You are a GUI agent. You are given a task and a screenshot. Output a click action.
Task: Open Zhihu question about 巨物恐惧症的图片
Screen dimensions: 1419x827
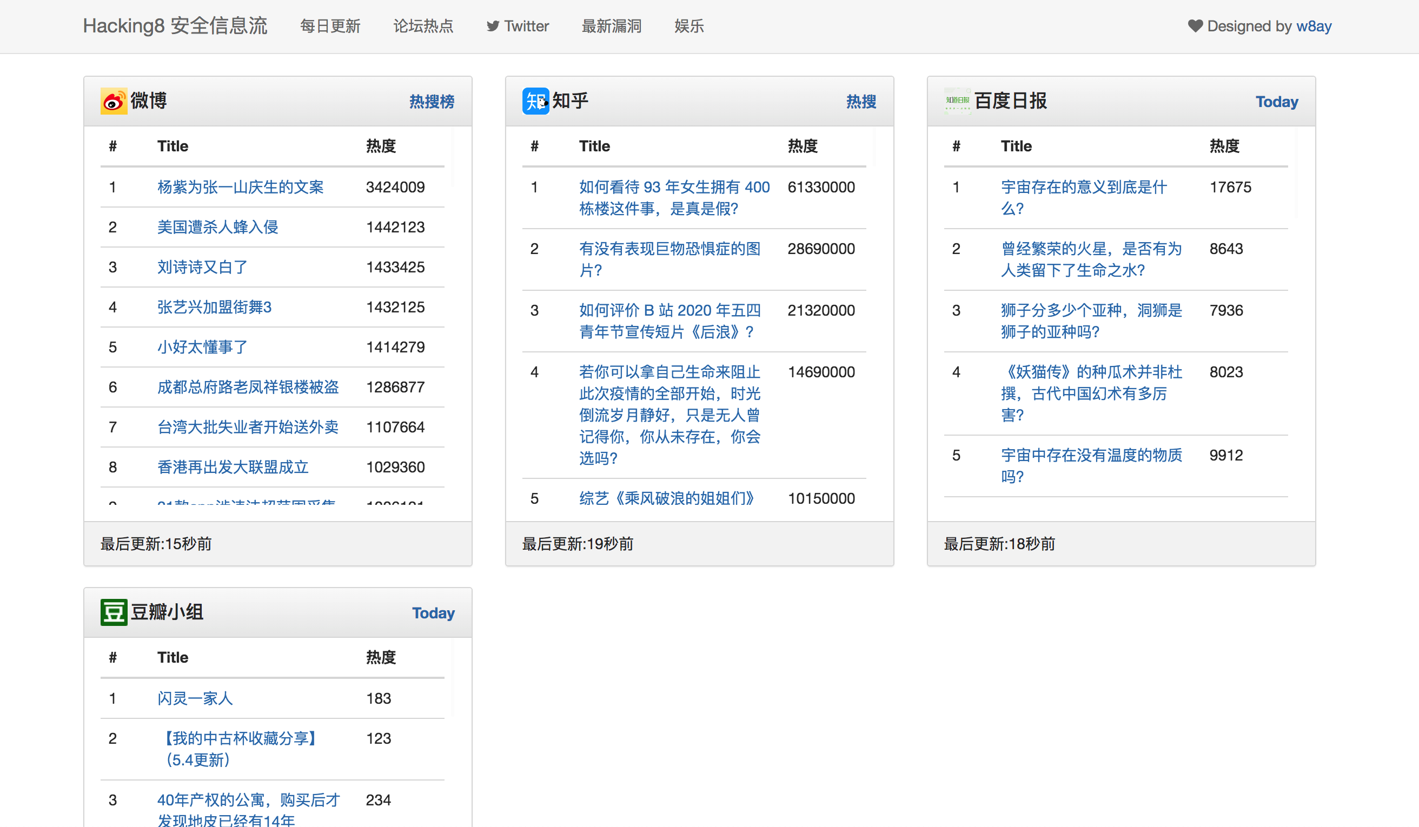(x=670, y=259)
